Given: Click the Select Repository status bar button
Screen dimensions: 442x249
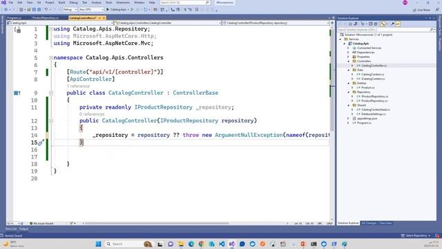Looking at the screenshot, I should click(x=416, y=235).
